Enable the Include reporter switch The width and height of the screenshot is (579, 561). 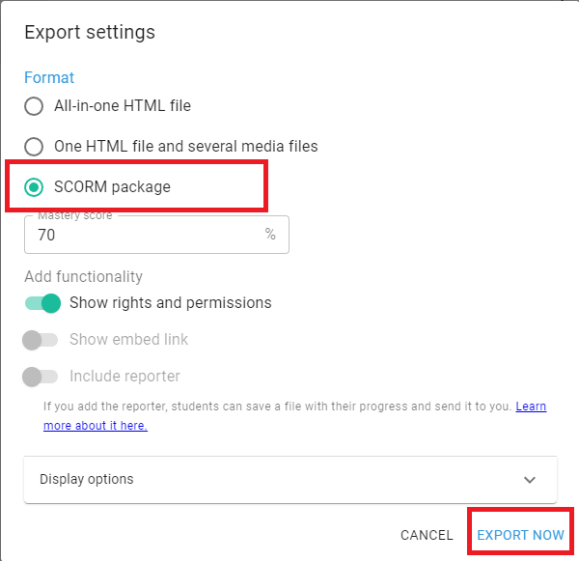[42, 377]
